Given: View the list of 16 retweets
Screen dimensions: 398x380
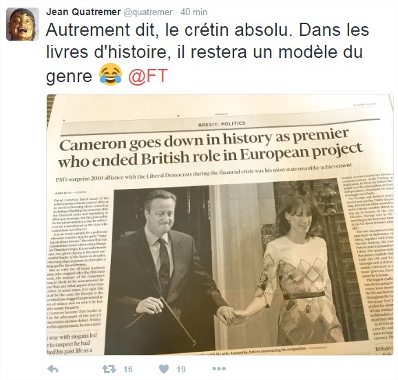Looking at the screenshot, I should point(128,369).
